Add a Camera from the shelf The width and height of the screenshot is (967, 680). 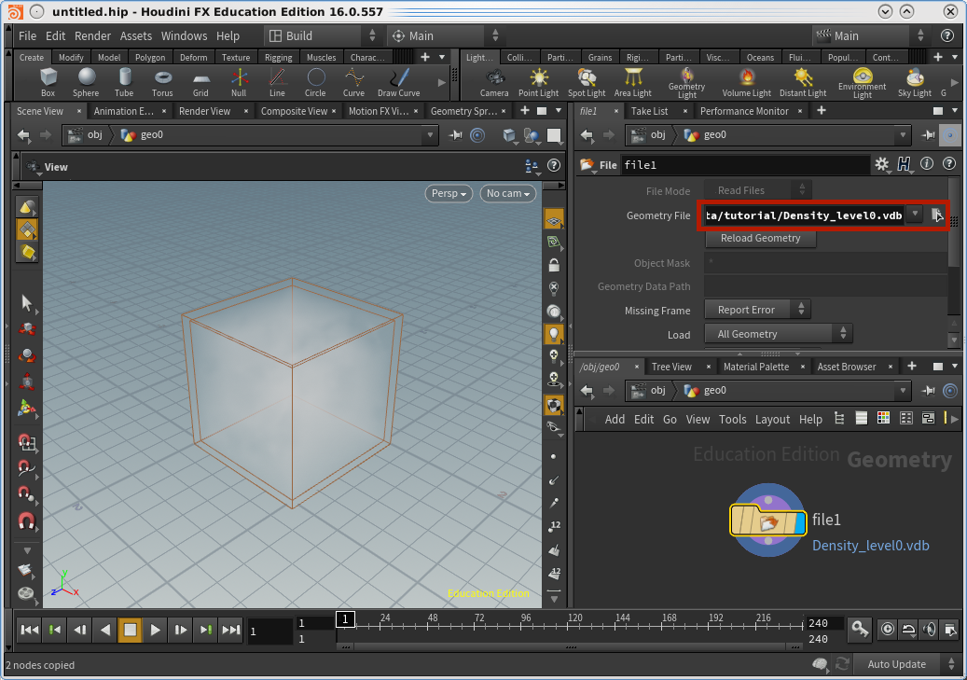[494, 82]
